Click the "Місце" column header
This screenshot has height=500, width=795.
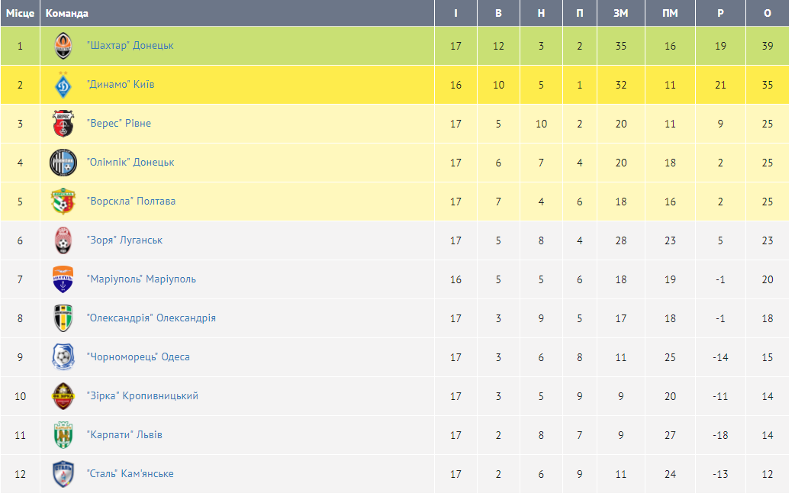20,14
